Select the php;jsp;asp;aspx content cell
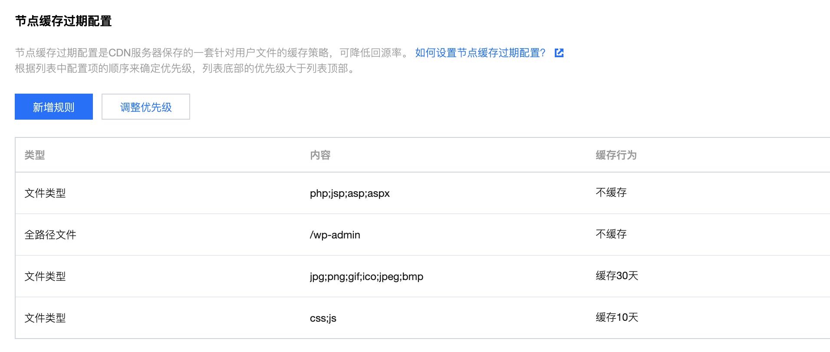 coord(349,193)
